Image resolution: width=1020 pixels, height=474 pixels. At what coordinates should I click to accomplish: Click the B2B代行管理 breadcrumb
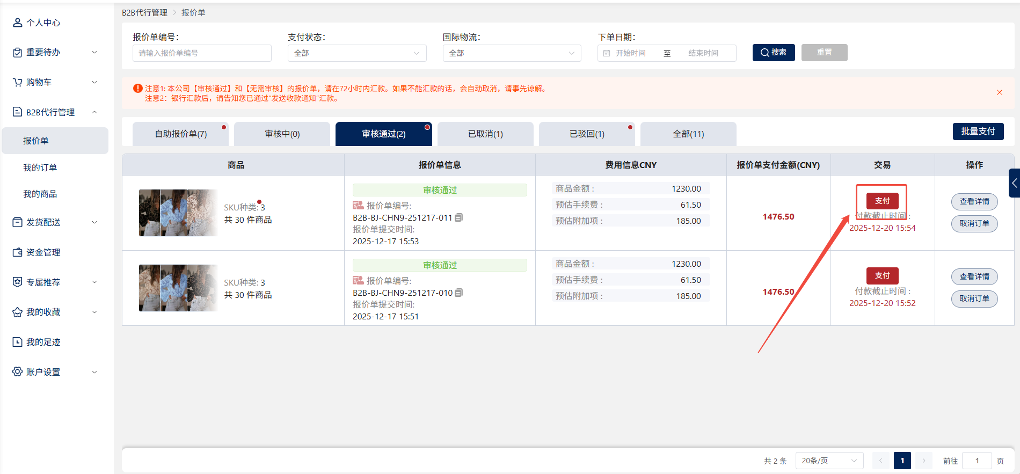coord(144,12)
